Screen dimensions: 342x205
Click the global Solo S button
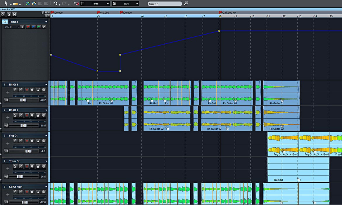coord(9,14)
